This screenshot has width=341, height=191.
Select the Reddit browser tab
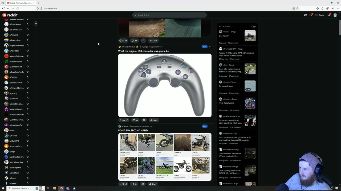pos(21,3)
